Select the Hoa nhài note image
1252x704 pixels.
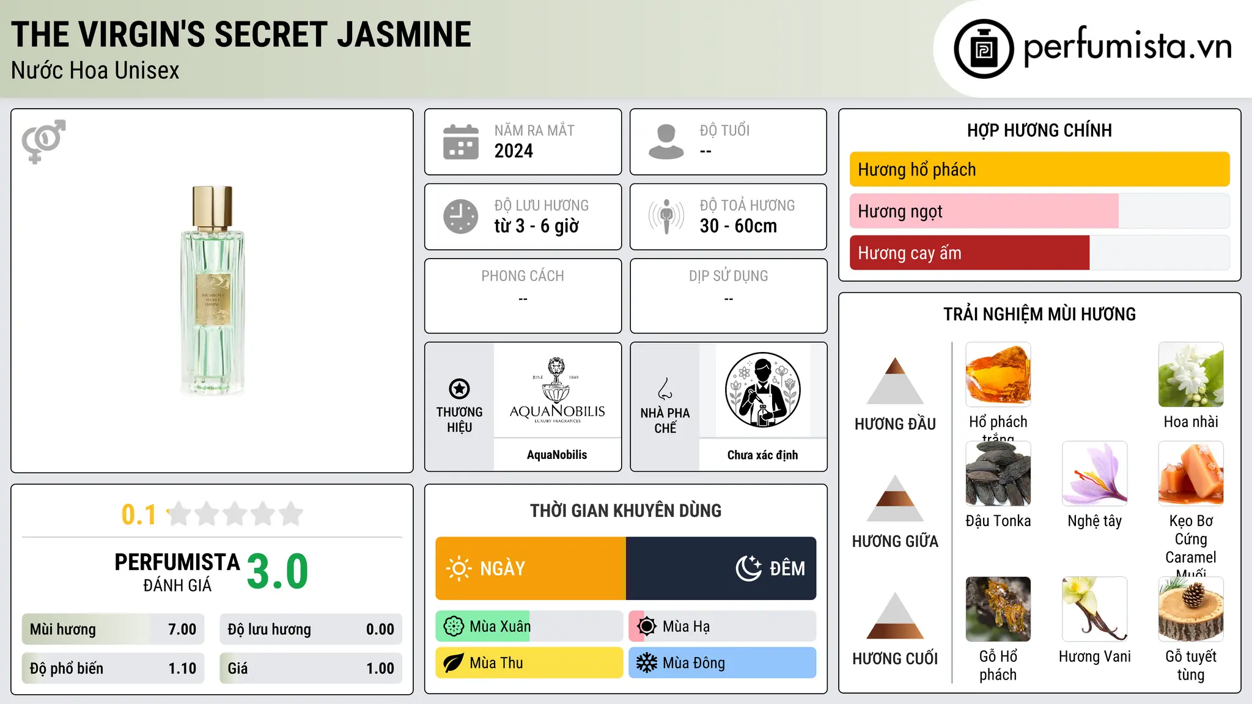(1191, 375)
